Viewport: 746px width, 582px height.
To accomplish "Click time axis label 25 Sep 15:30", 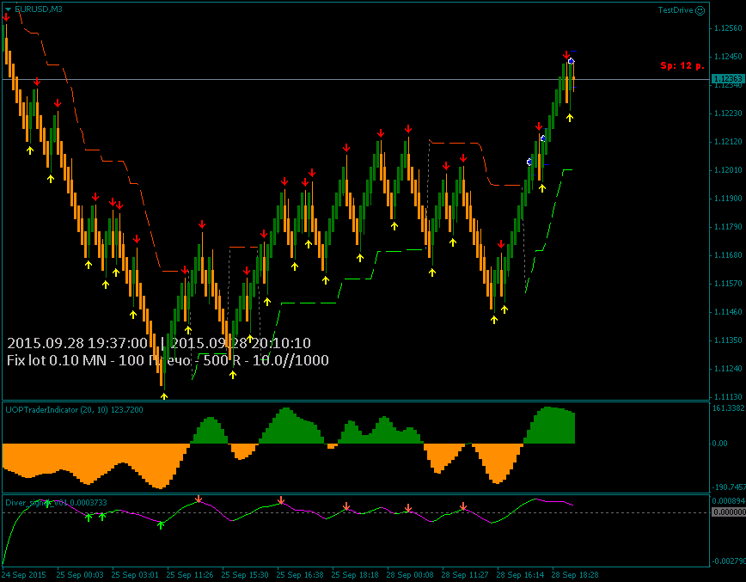I will (245, 575).
